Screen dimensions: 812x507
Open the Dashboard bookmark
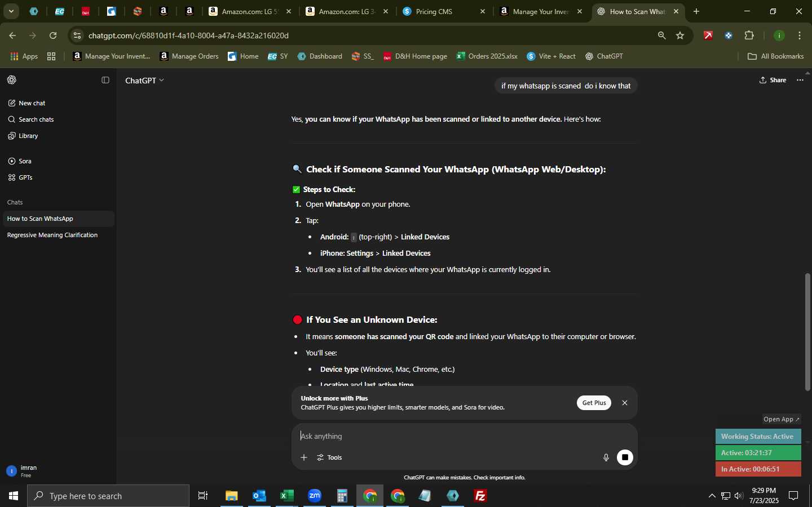click(x=320, y=56)
